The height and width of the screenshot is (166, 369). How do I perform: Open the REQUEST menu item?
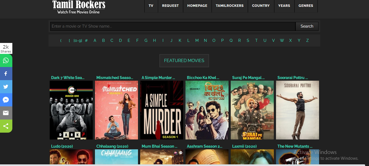point(170,5)
